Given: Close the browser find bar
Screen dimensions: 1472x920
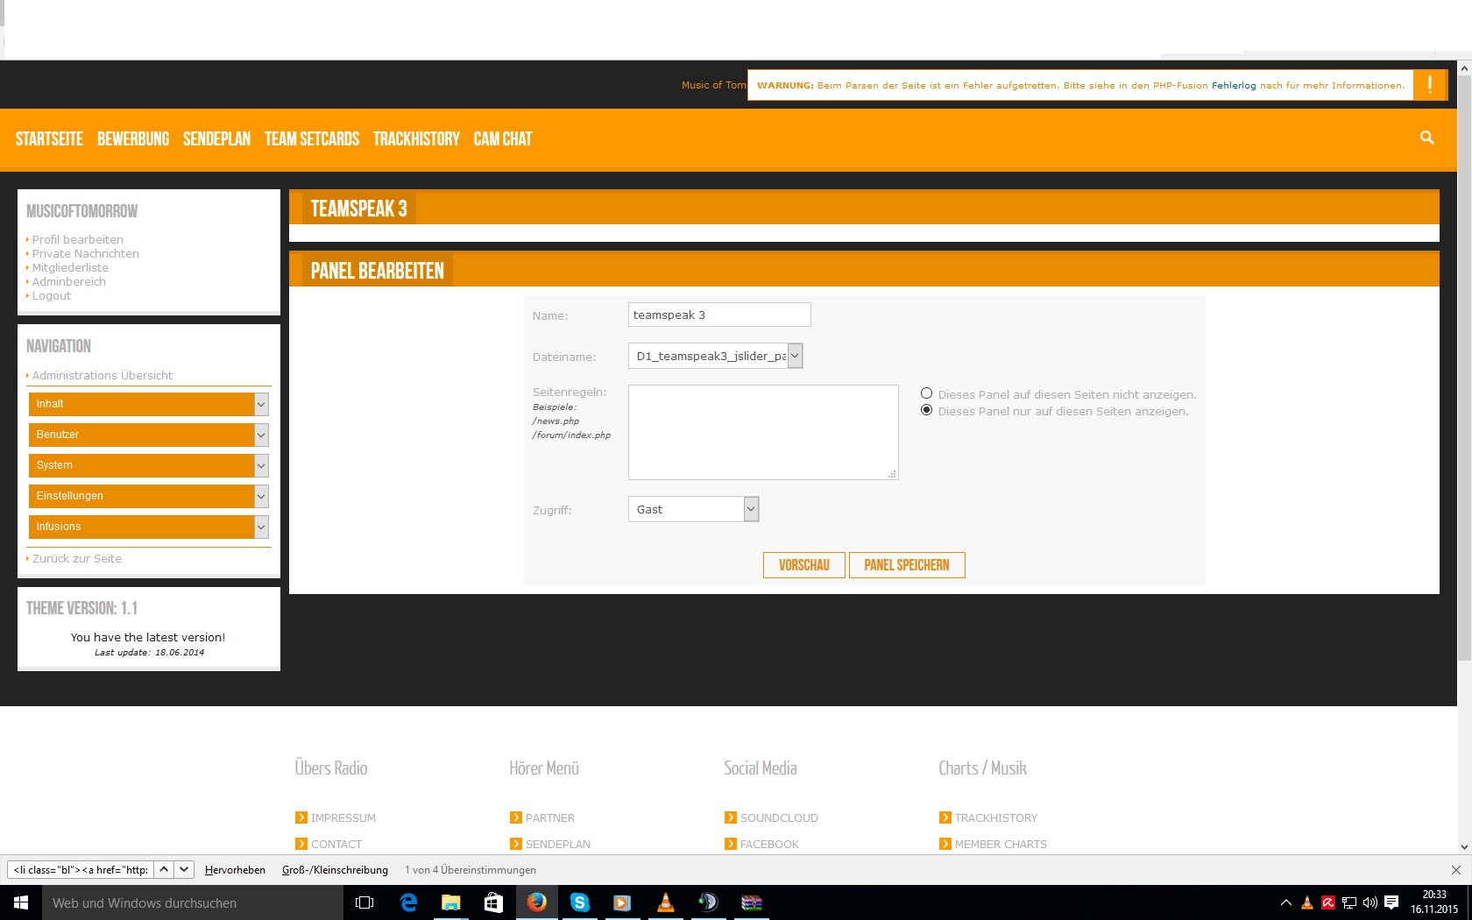Looking at the screenshot, I should click(x=1455, y=870).
